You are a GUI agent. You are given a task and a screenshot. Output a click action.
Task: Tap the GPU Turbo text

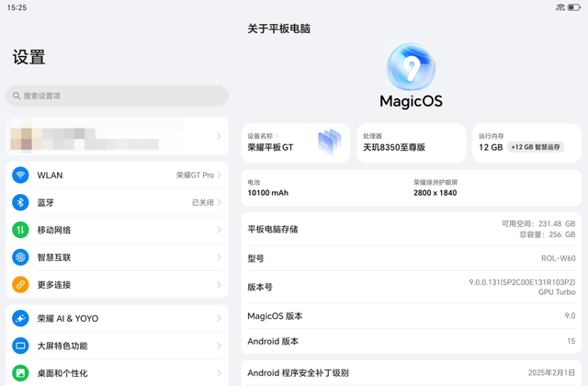tap(557, 292)
